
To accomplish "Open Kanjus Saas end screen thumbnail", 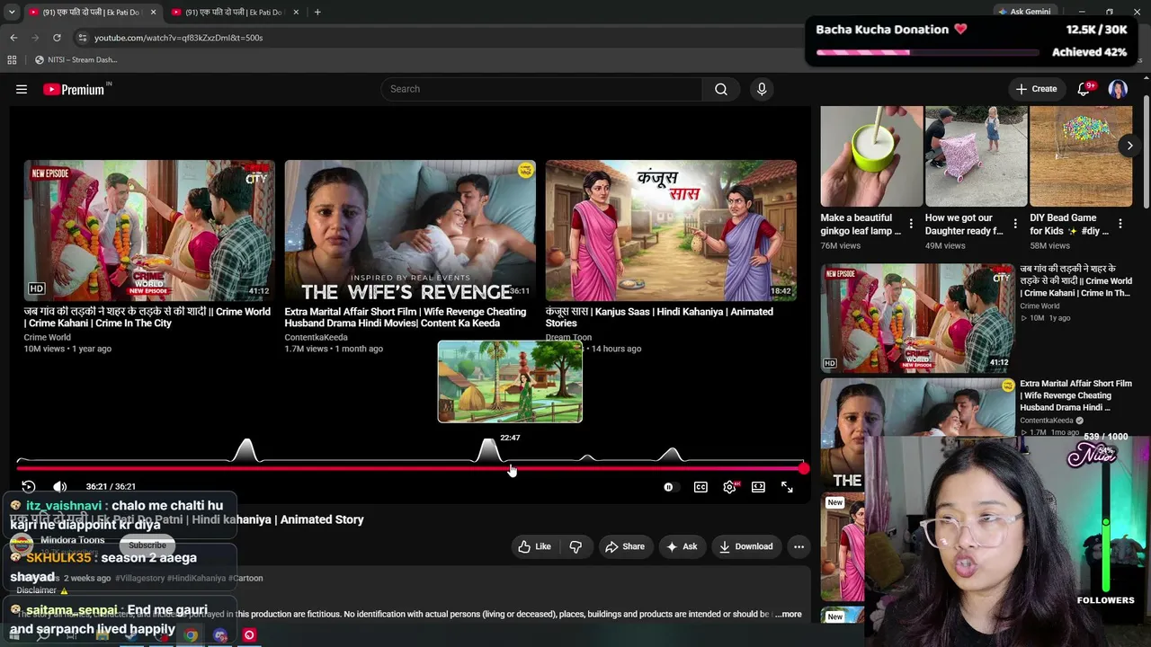I will (671, 230).
